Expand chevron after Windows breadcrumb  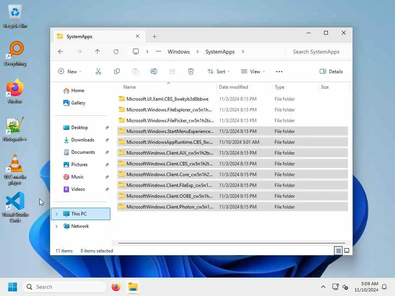(x=197, y=52)
